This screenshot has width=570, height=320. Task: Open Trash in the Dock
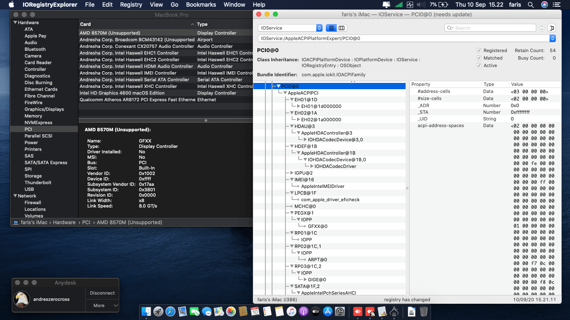[424, 311]
